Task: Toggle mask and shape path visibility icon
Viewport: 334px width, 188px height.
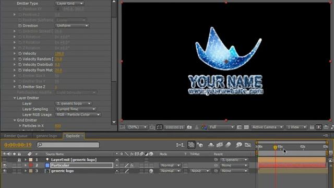Action: coord(159,127)
